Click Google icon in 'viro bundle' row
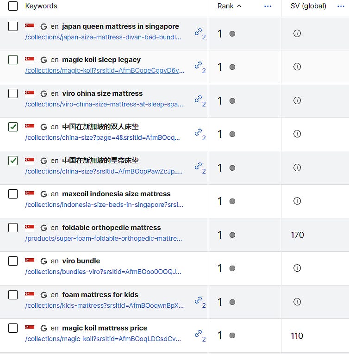 [x=44, y=261]
